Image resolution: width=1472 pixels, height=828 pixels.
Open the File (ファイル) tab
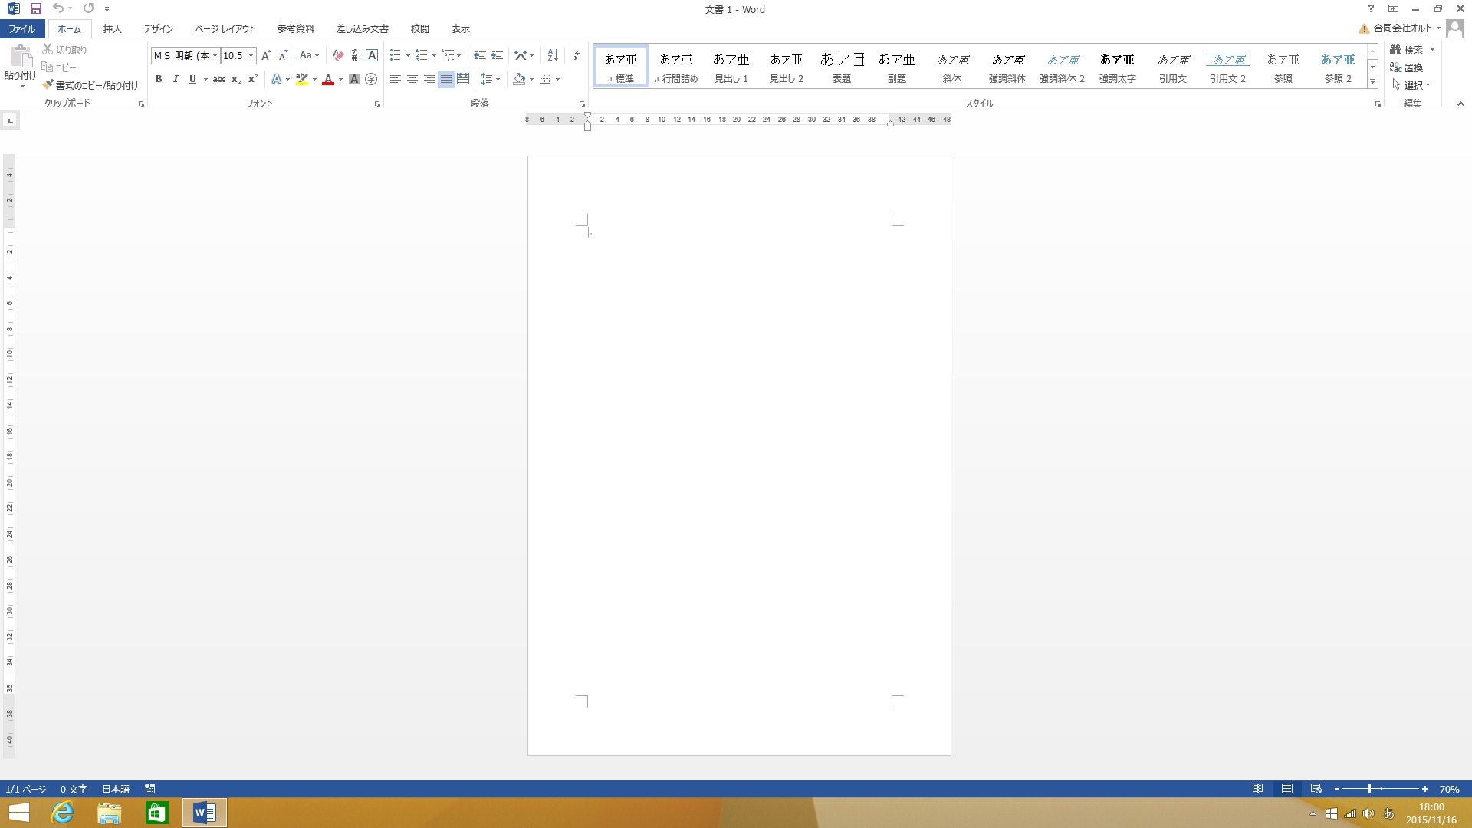pyautogui.click(x=21, y=28)
